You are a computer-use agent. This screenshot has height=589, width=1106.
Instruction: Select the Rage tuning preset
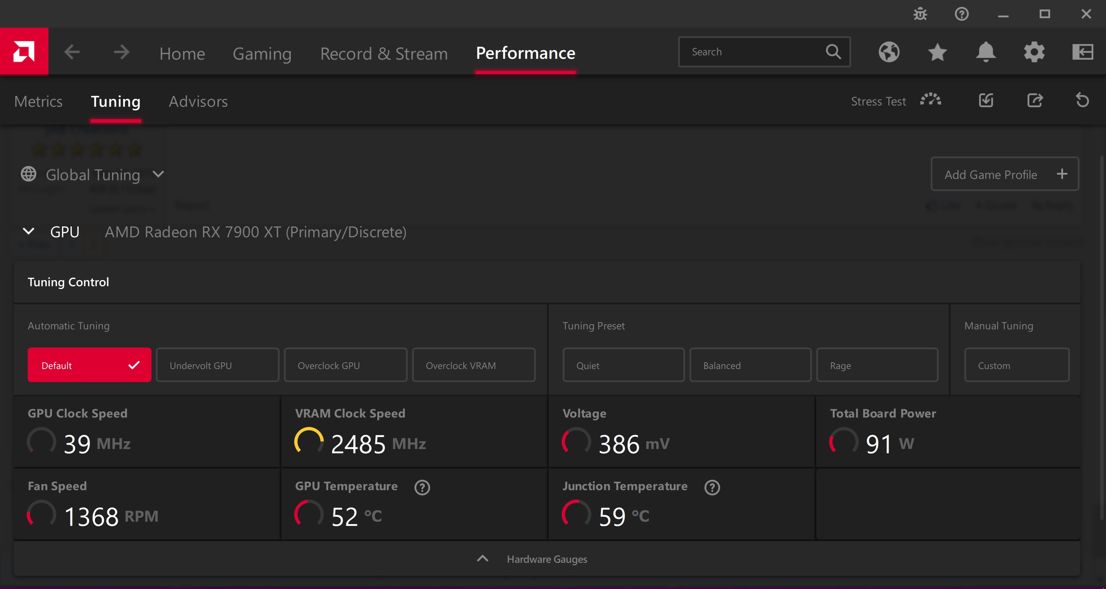point(876,365)
